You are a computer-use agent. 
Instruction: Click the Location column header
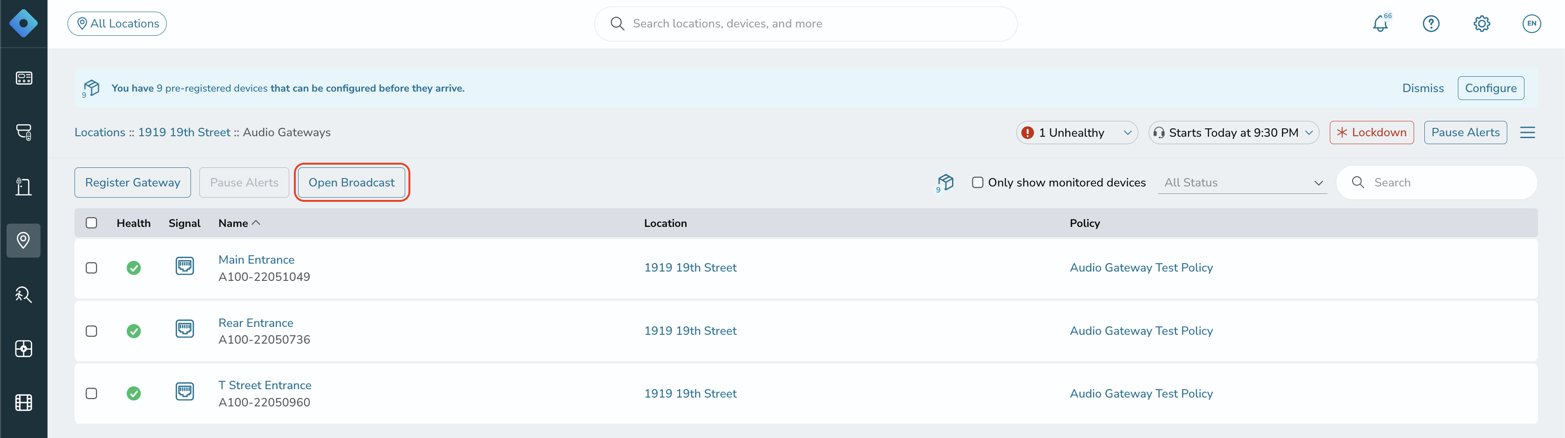pos(665,223)
